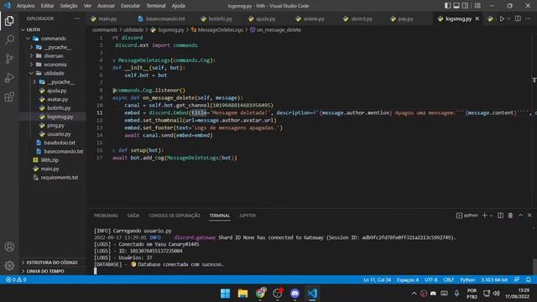This screenshot has height=302, width=537.
Task: Split the terminal panel
Action: (x=500, y=216)
